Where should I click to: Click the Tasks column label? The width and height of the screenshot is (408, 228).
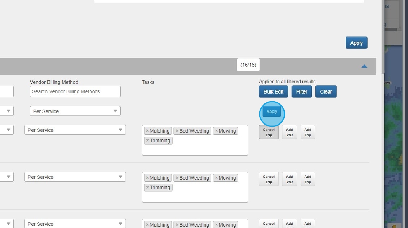point(148,82)
